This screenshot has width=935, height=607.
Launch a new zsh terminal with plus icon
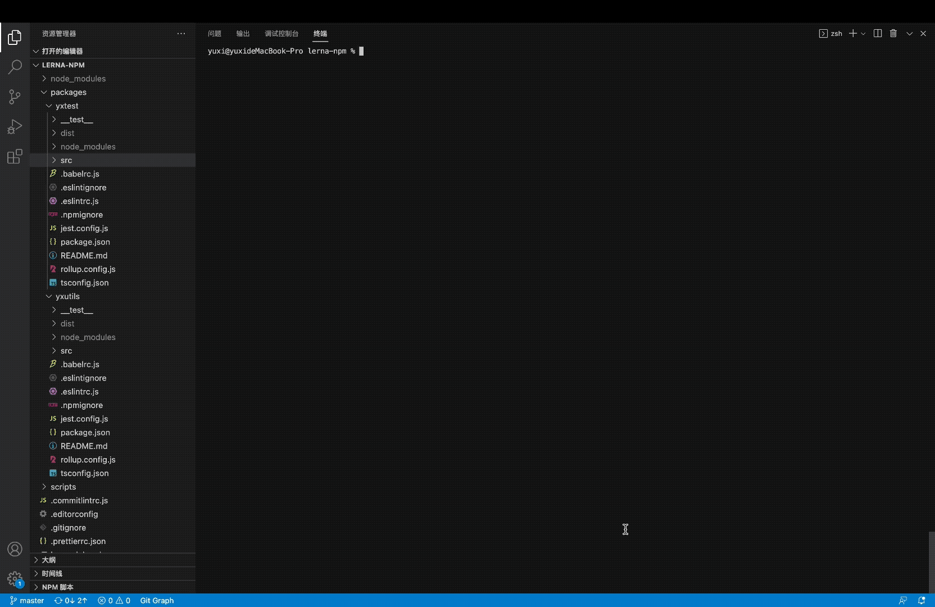[852, 34]
